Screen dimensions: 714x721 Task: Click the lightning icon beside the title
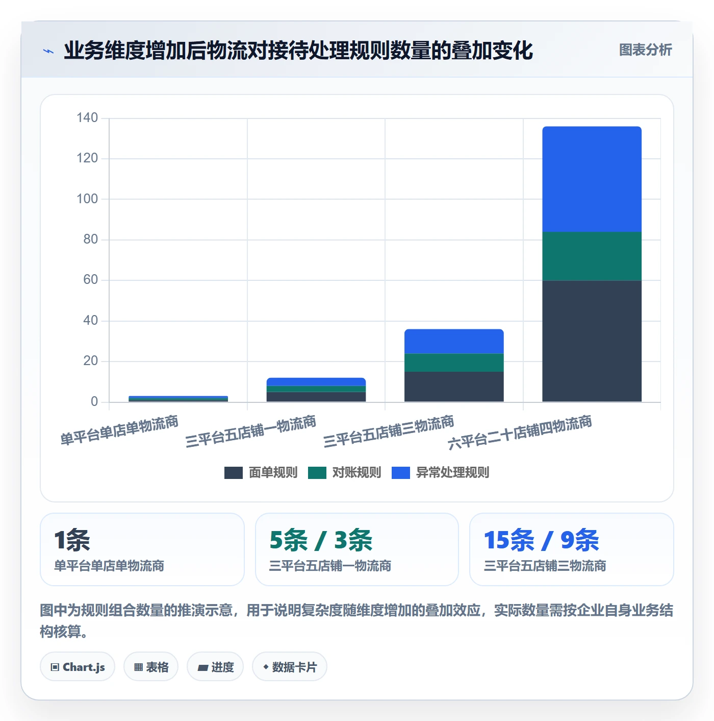click(x=48, y=51)
